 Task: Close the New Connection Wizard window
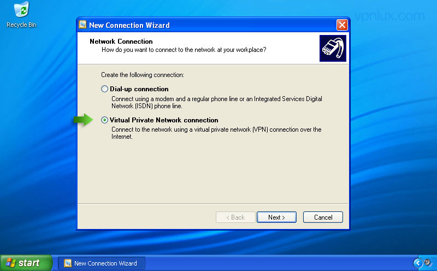(342, 25)
